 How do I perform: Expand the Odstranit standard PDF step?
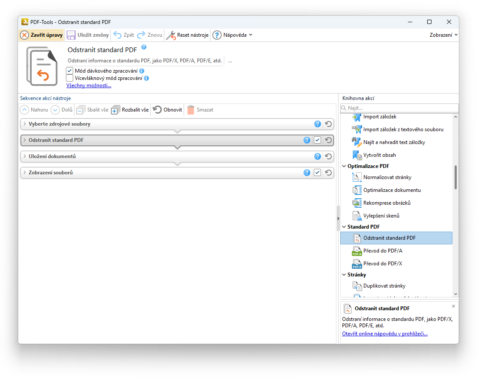(x=25, y=140)
